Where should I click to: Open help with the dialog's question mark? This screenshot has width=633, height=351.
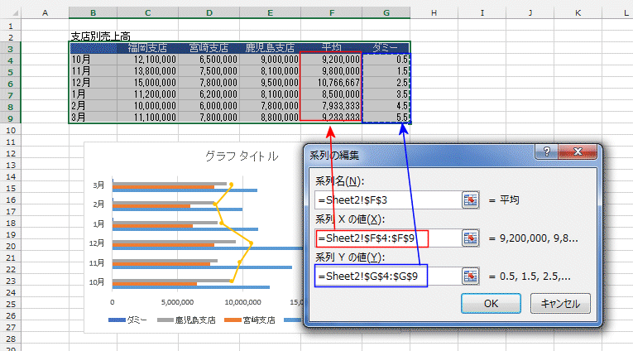(x=547, y=153)
